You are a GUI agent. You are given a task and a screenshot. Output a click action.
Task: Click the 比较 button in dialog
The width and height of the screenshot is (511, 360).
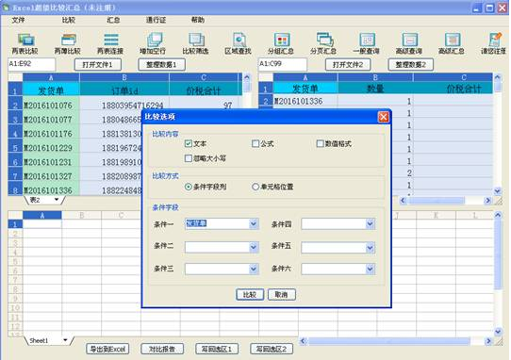click(250, 295)
